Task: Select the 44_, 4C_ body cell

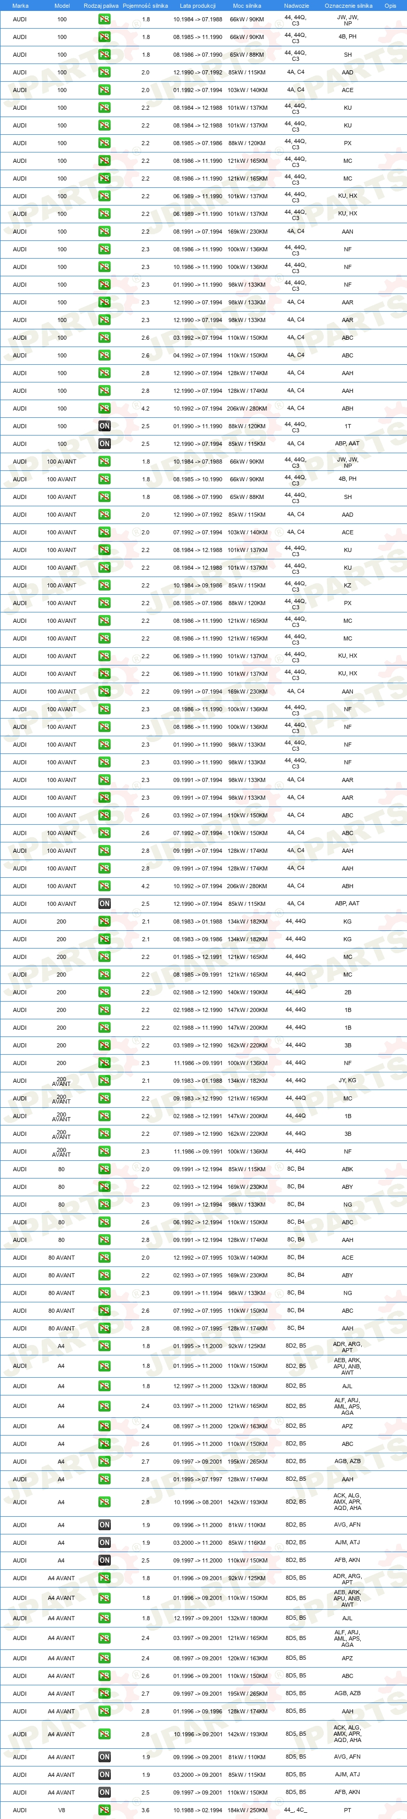Action: coord(295,1810)
